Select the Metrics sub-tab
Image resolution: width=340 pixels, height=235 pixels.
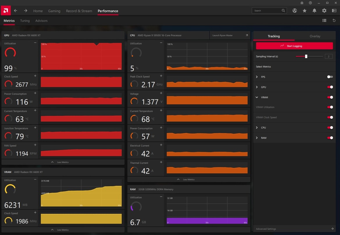tap(9, 21)
